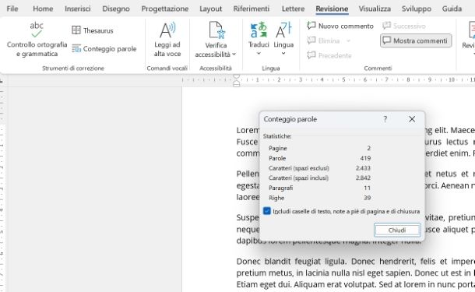Toggle Mostra commenti
Viewport: 475px width, 292px height.
(x=416, y=40)
